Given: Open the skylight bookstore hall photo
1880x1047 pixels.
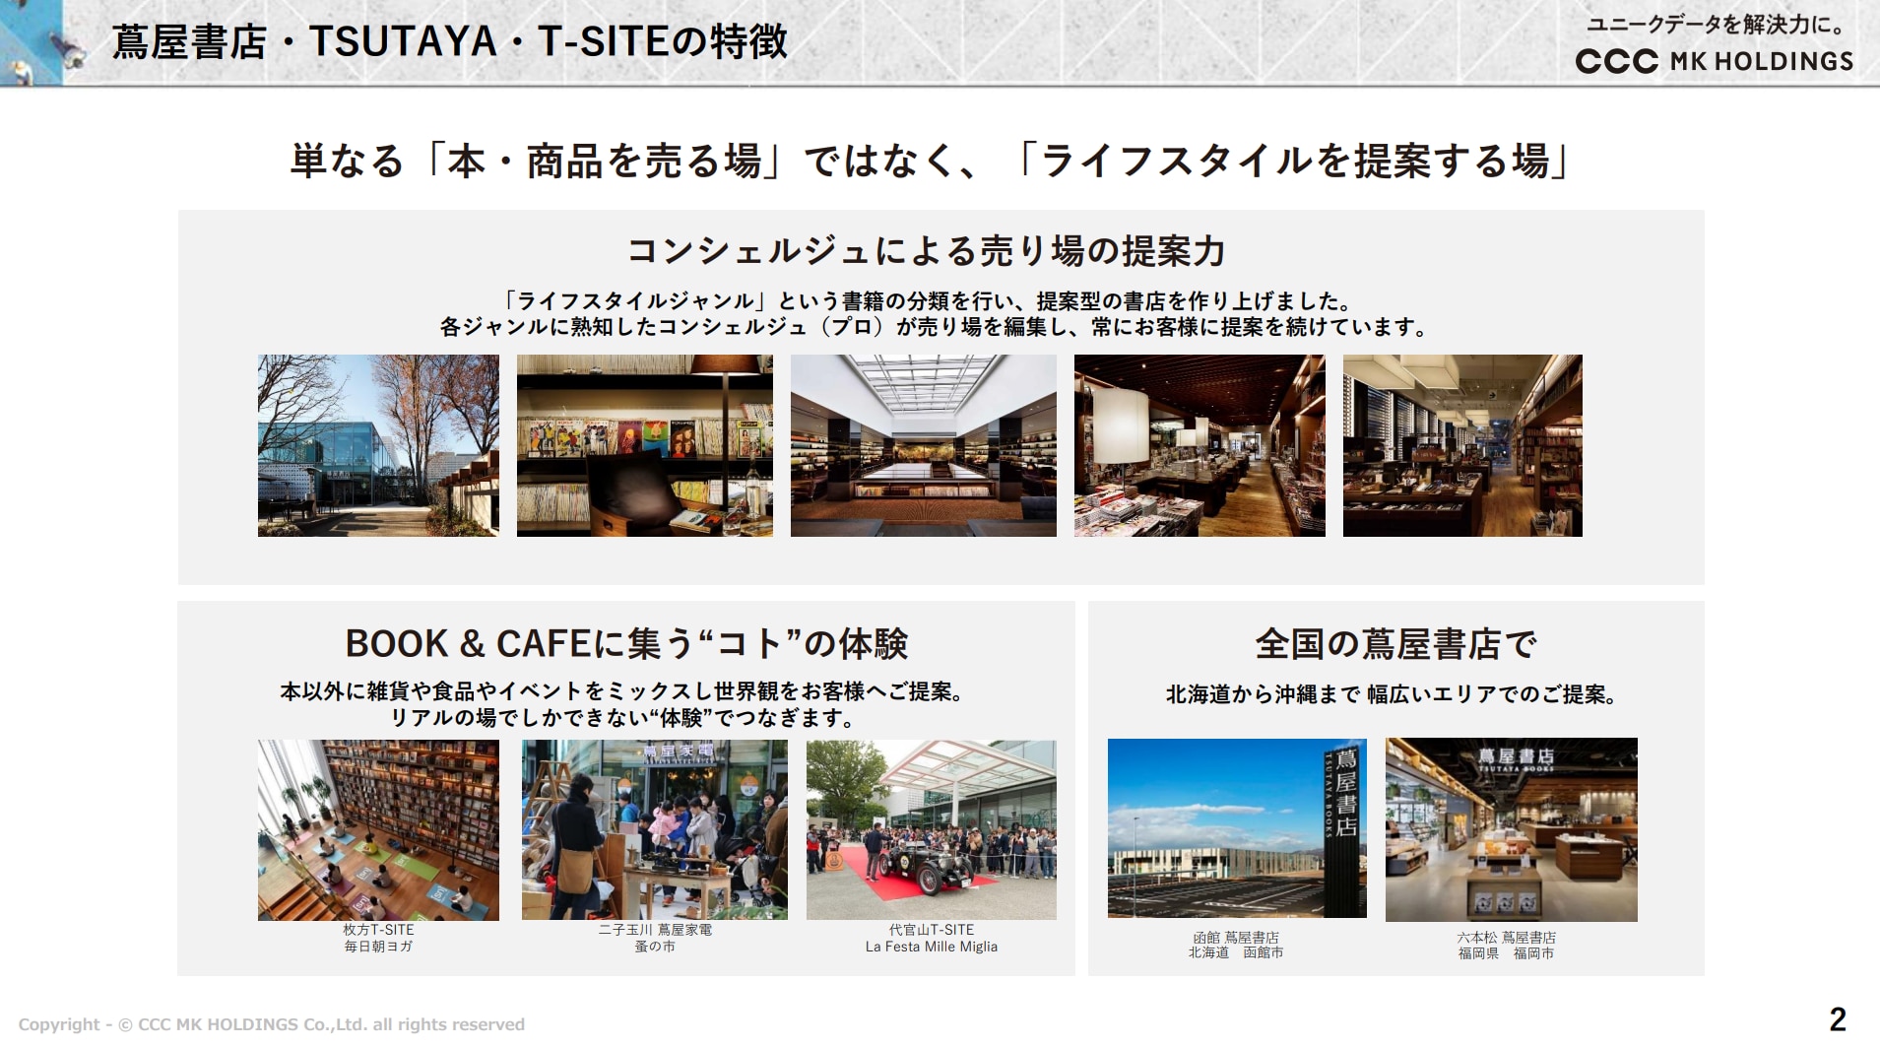Looking at the screenshot, I should tap(924, 445).
